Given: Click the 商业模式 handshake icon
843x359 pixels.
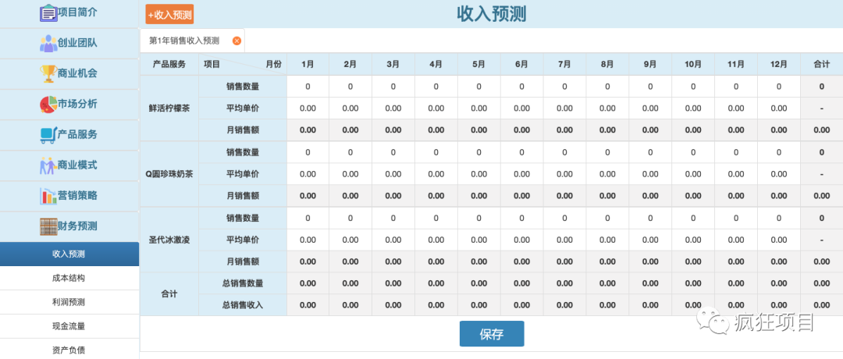Looking at the screenshot, I should pos(48,165).
